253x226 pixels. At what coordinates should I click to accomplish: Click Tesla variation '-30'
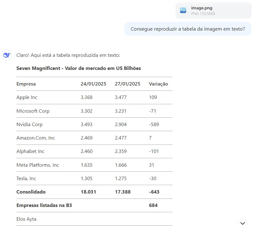[x=153, y=179]
